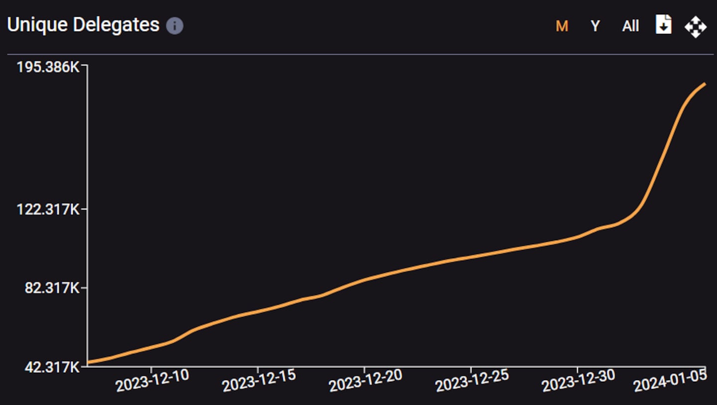
Task: Click the 42.317K y-axis label
Action: click(51, 367)
